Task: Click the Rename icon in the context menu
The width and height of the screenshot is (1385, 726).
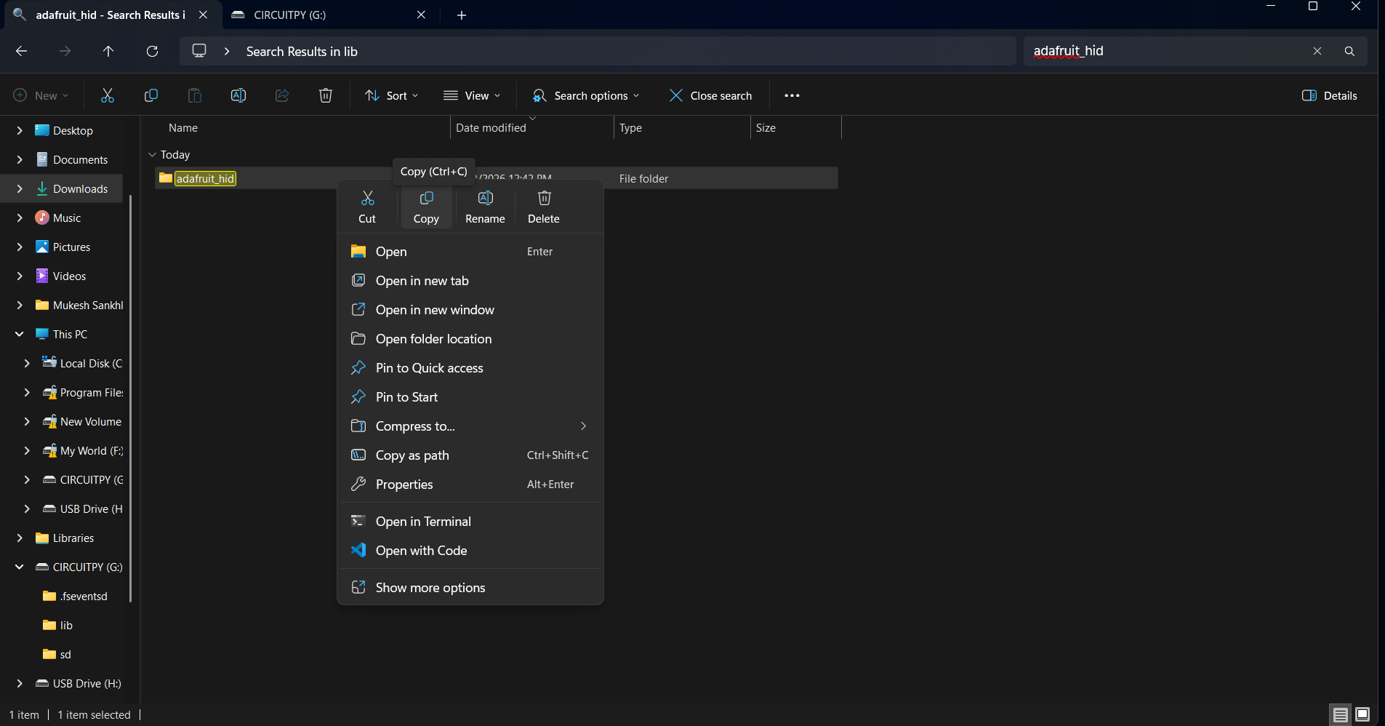Action: coord(485,198)
